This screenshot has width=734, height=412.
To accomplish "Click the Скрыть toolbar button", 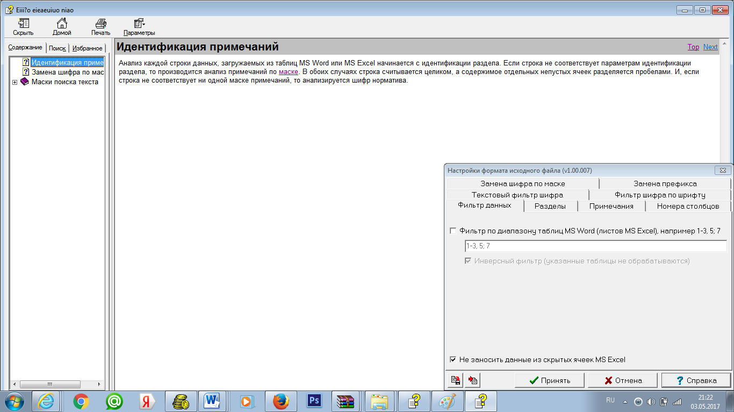I will pyautogui.click(x=23, y=27).
